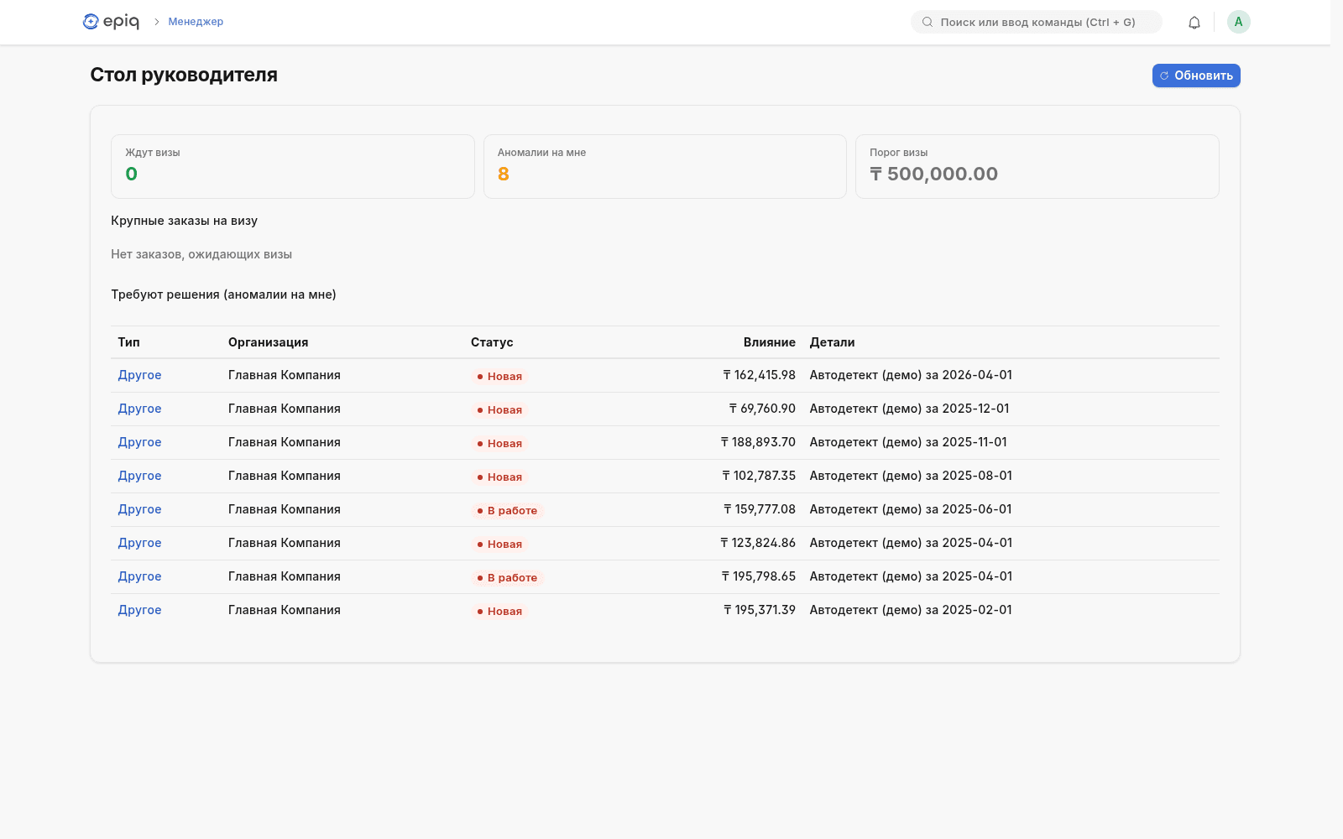Open the Ждут визы card
The image size is (1343, 839).
[x=292, y=166]
